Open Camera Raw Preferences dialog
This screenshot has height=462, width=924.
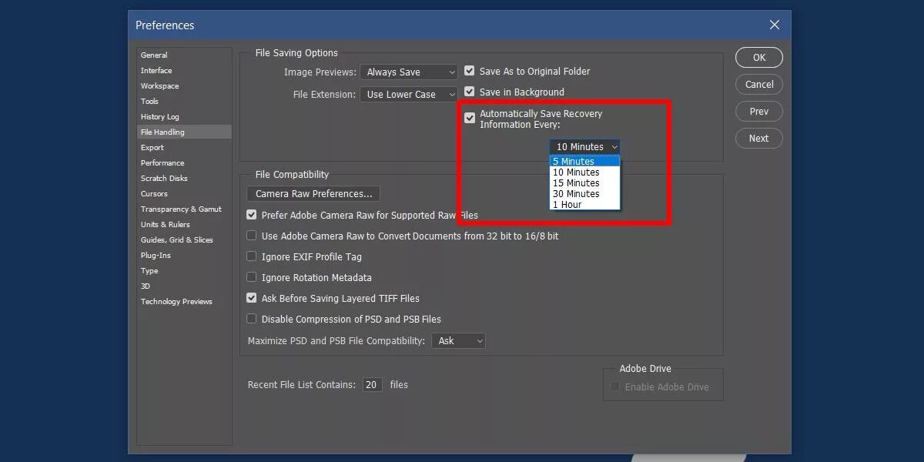pos(313,194)
